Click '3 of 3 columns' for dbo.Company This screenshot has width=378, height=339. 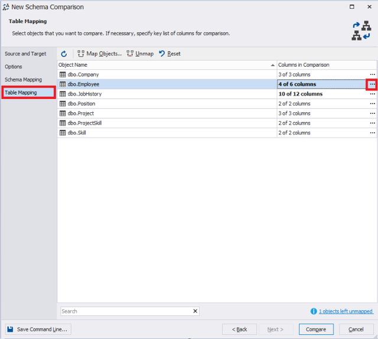coord(294,74)
